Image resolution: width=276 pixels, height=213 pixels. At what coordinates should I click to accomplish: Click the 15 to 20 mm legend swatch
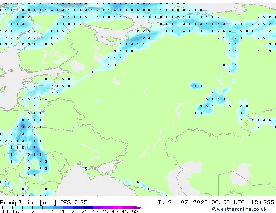pyautogui.click(x=67, y=207)
